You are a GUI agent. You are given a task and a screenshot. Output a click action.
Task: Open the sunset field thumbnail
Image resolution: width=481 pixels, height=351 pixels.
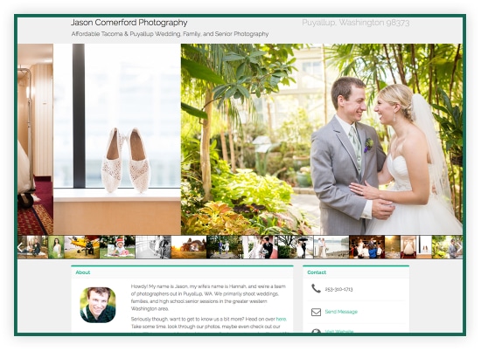coord(189,247)
